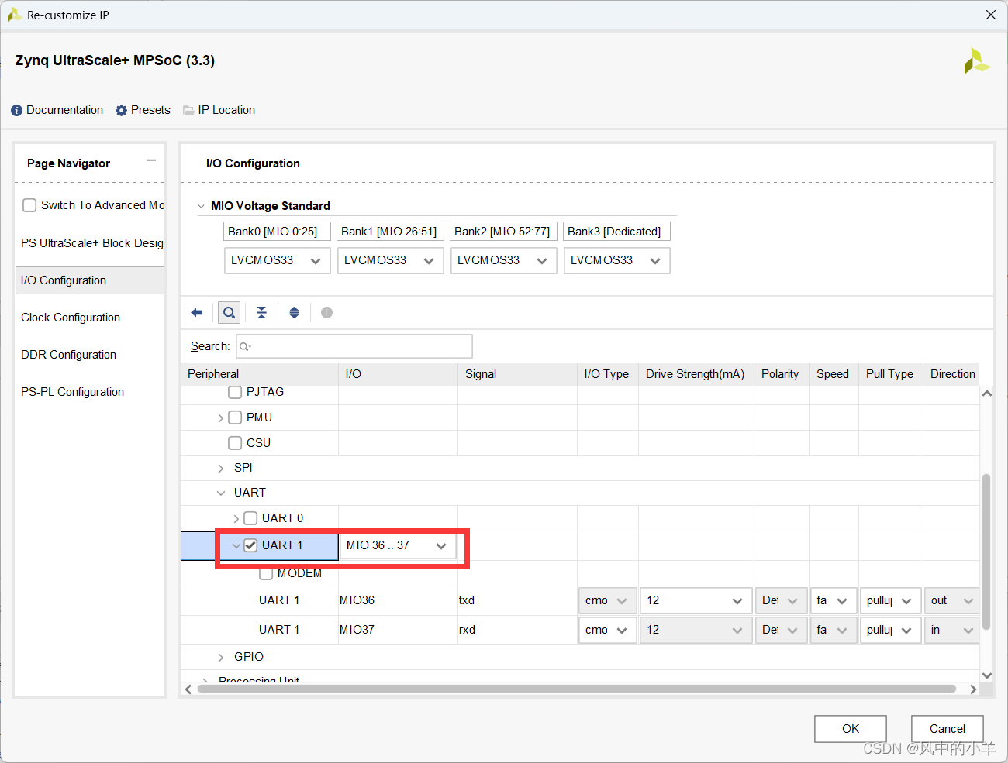Screen dimensions: 1008x763
Task: Click Cancel button
Action: point(948,729)
